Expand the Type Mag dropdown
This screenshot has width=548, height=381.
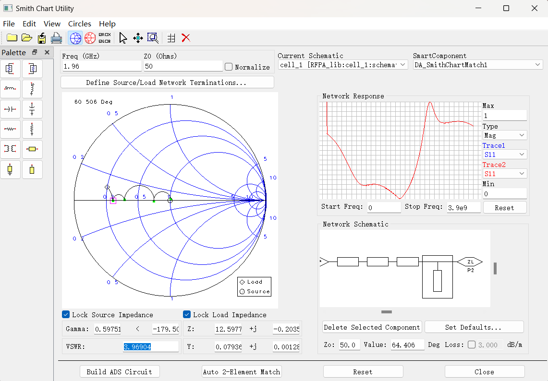(x=505, y=135)
